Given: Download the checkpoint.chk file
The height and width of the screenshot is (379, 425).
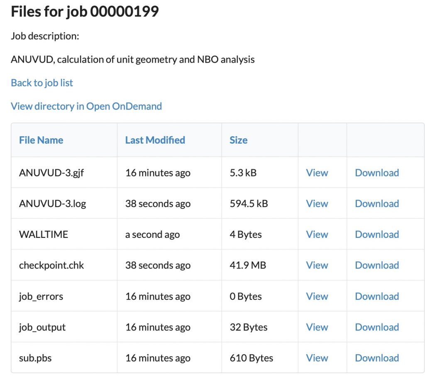Looking at the screenshot, I should 376,265.
